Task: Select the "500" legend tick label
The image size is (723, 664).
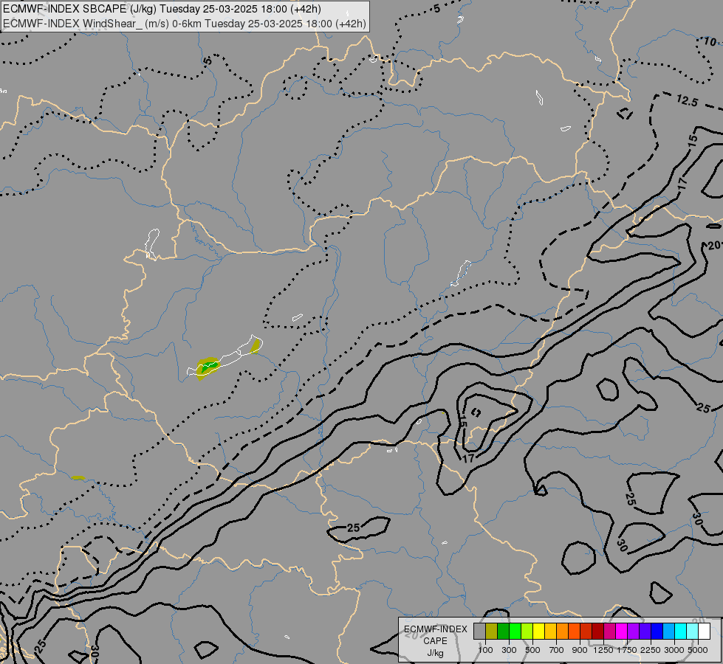Action: [532, 650]
